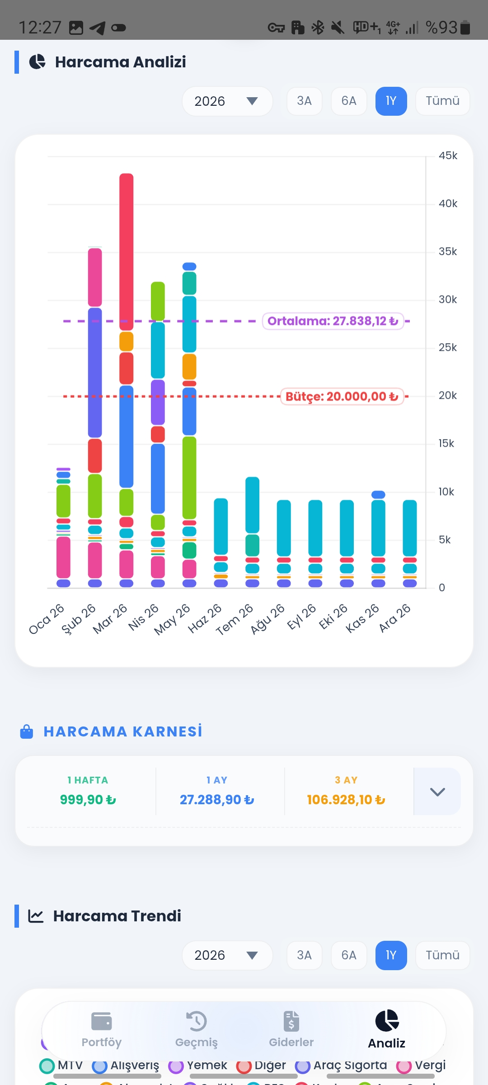
Task: Tap the Eyl 26 axis label
Action: point(301,617)
